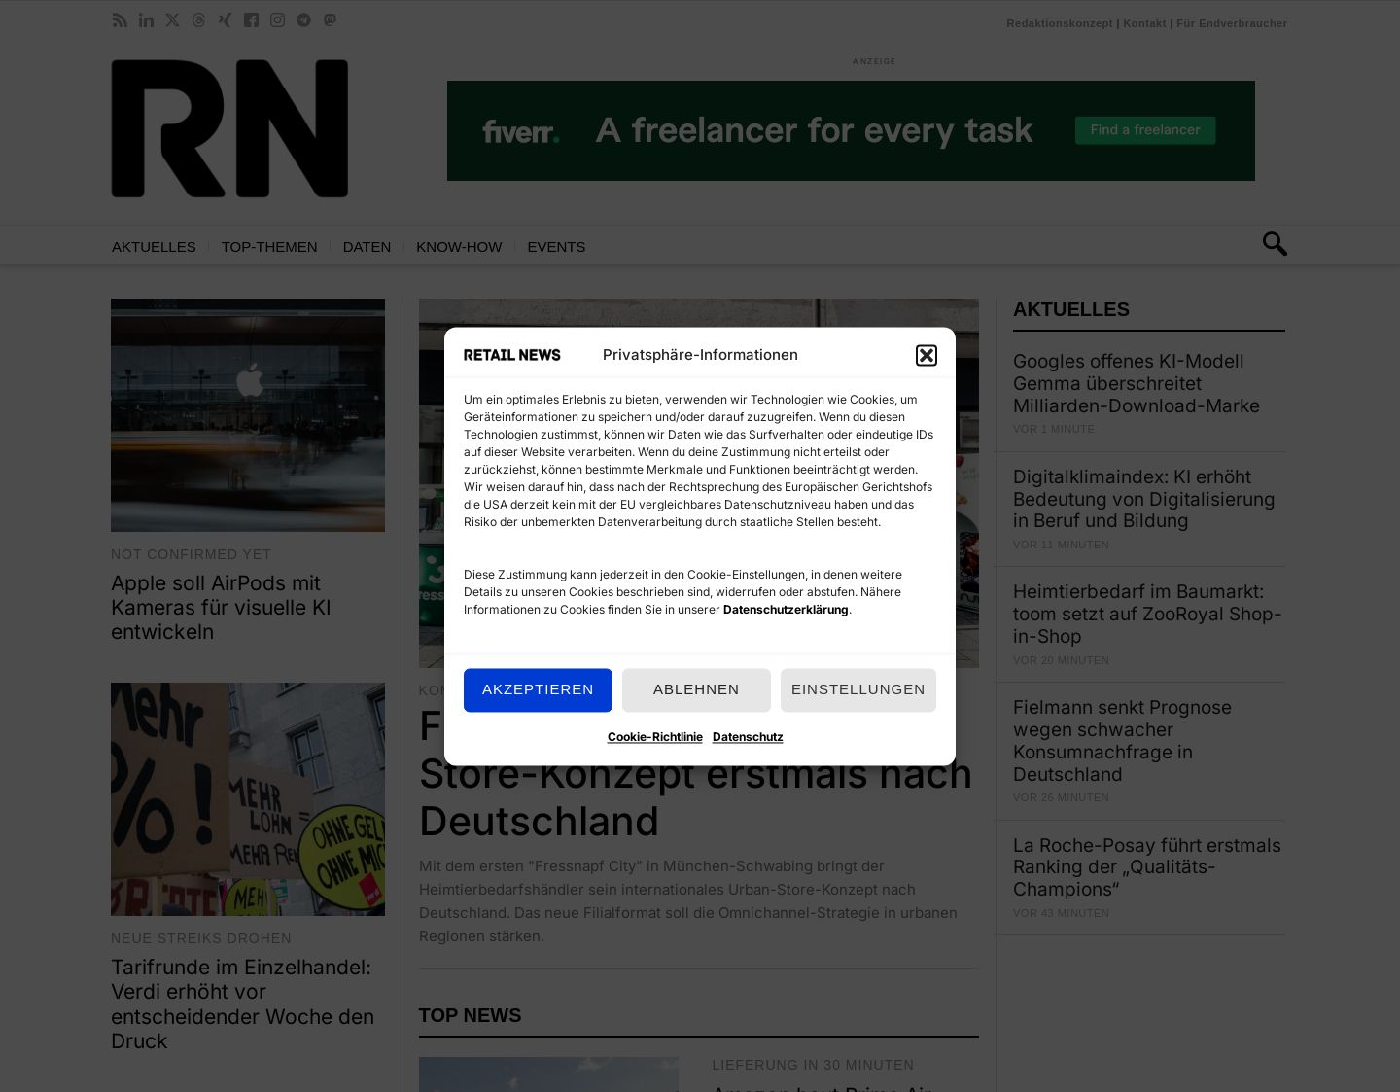1400x1092 pixels.
Task: Close the privacy dialog with X icon
Action: tap(927, 356)
